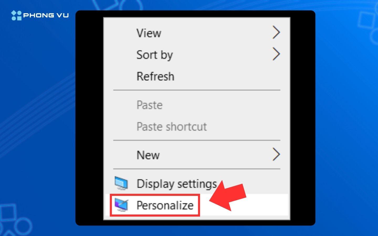Image resolution: width=378 pixels, height=236 pixels.
Task: Click the Phong Vu logo icon
Action: point(16,15)
